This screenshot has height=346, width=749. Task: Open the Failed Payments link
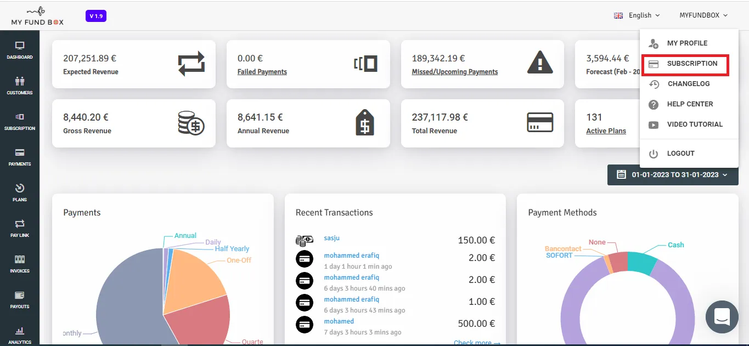(x=262, y=72)
